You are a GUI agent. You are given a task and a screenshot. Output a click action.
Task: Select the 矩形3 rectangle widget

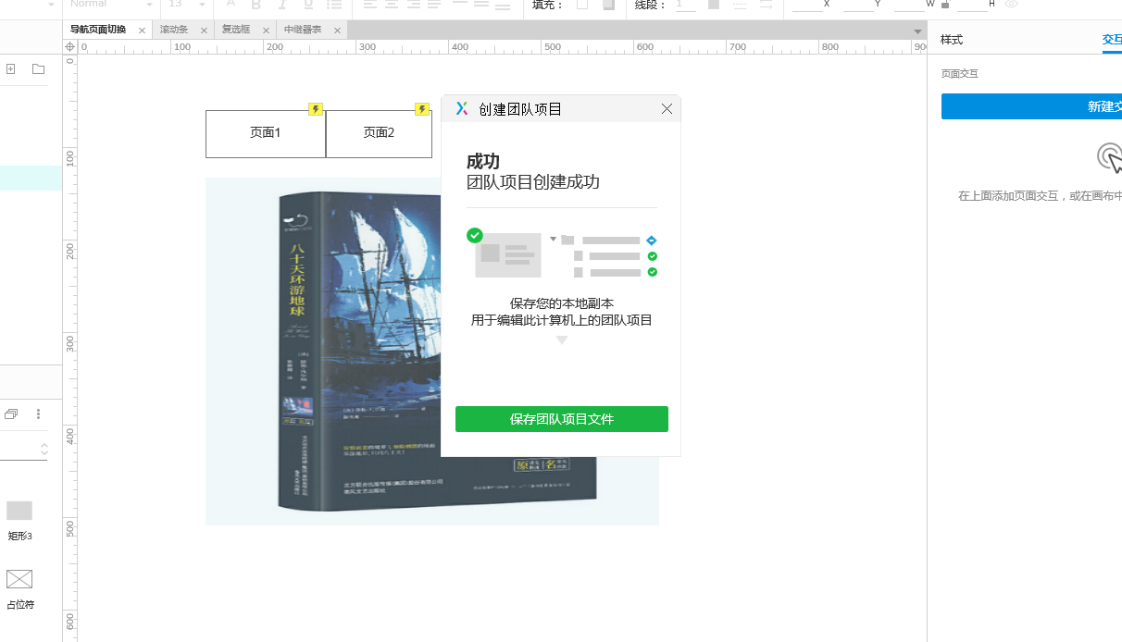19,511
